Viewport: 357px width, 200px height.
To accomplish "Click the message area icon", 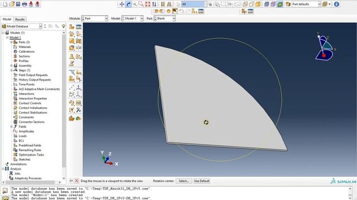I will pos(5,191).
